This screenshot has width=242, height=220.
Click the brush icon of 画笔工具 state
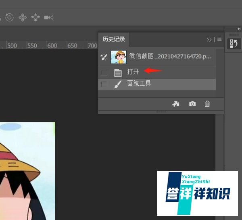(x=118, y=84)
